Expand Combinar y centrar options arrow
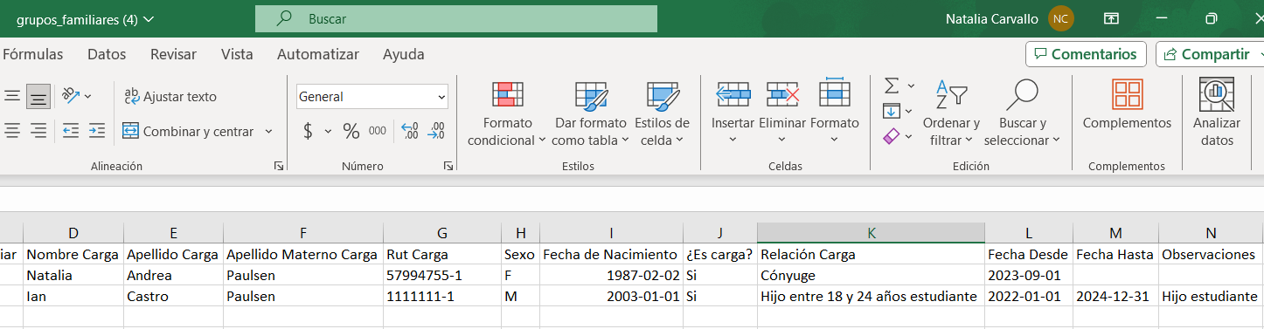This screenshot has height=329, width=1264. (268, 131)
